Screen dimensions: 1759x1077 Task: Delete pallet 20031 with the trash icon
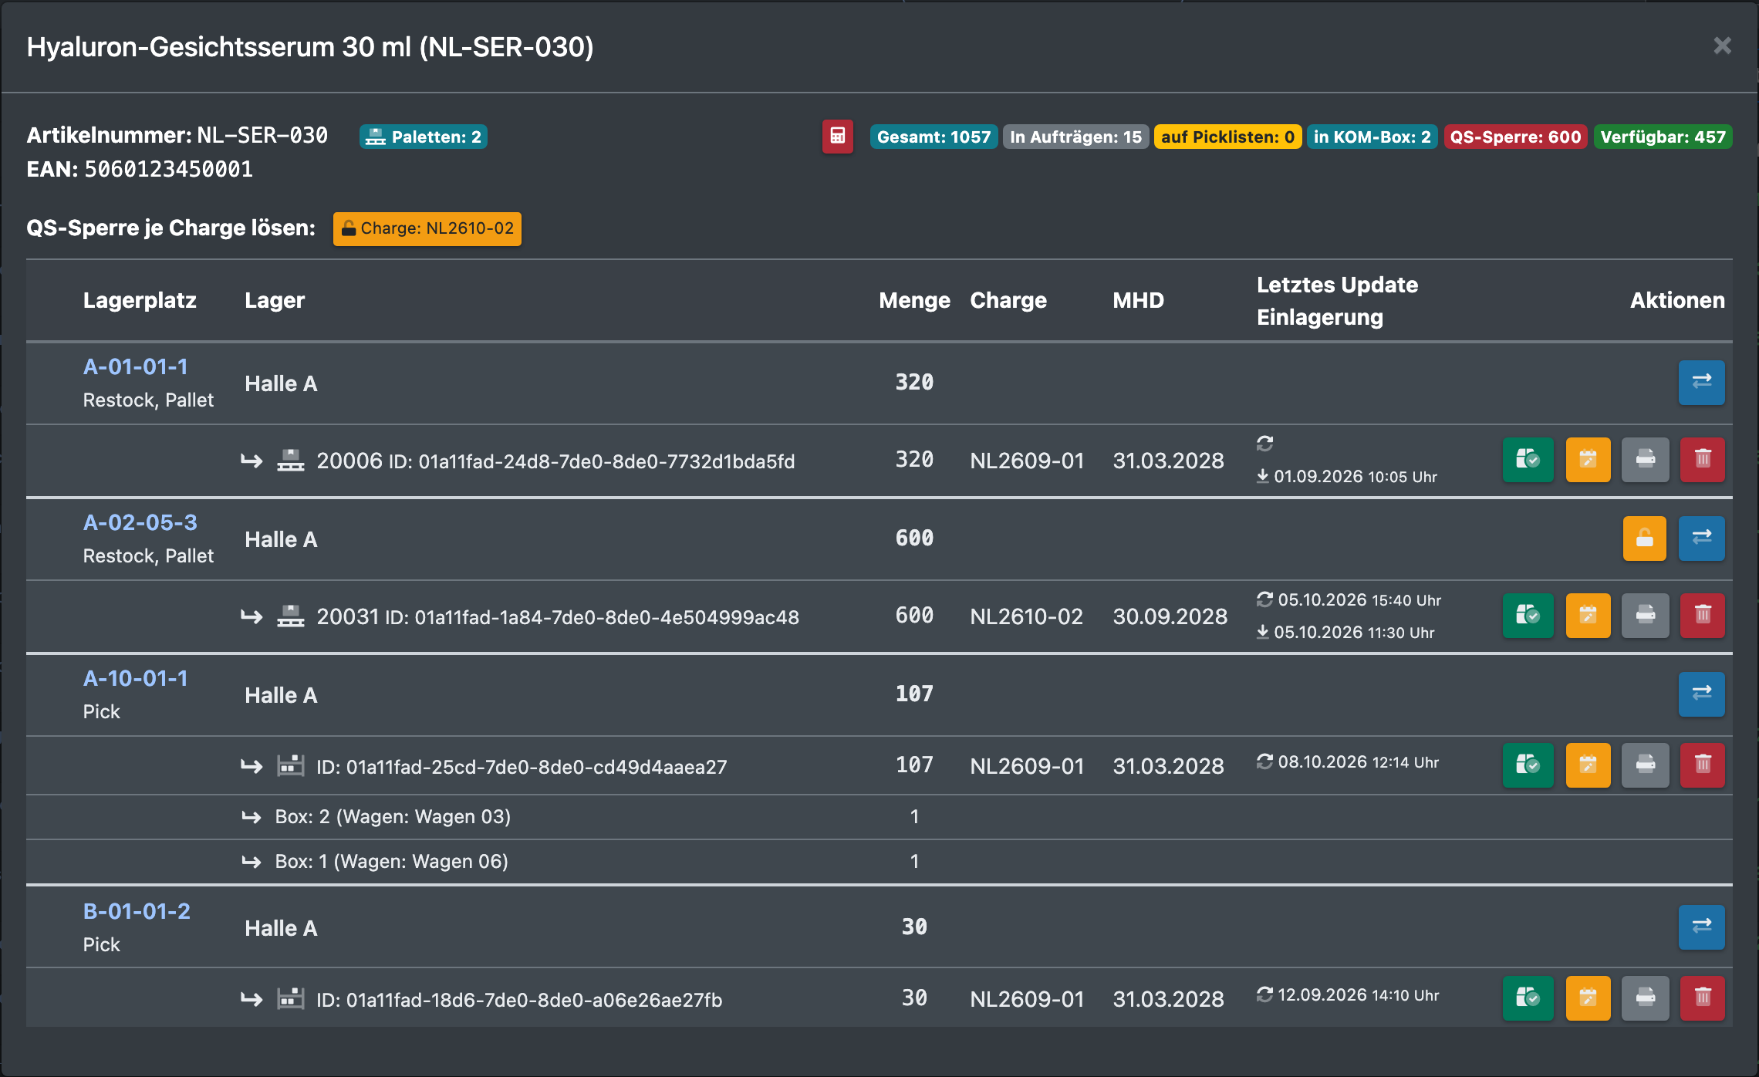click(x=1703, y=616)
